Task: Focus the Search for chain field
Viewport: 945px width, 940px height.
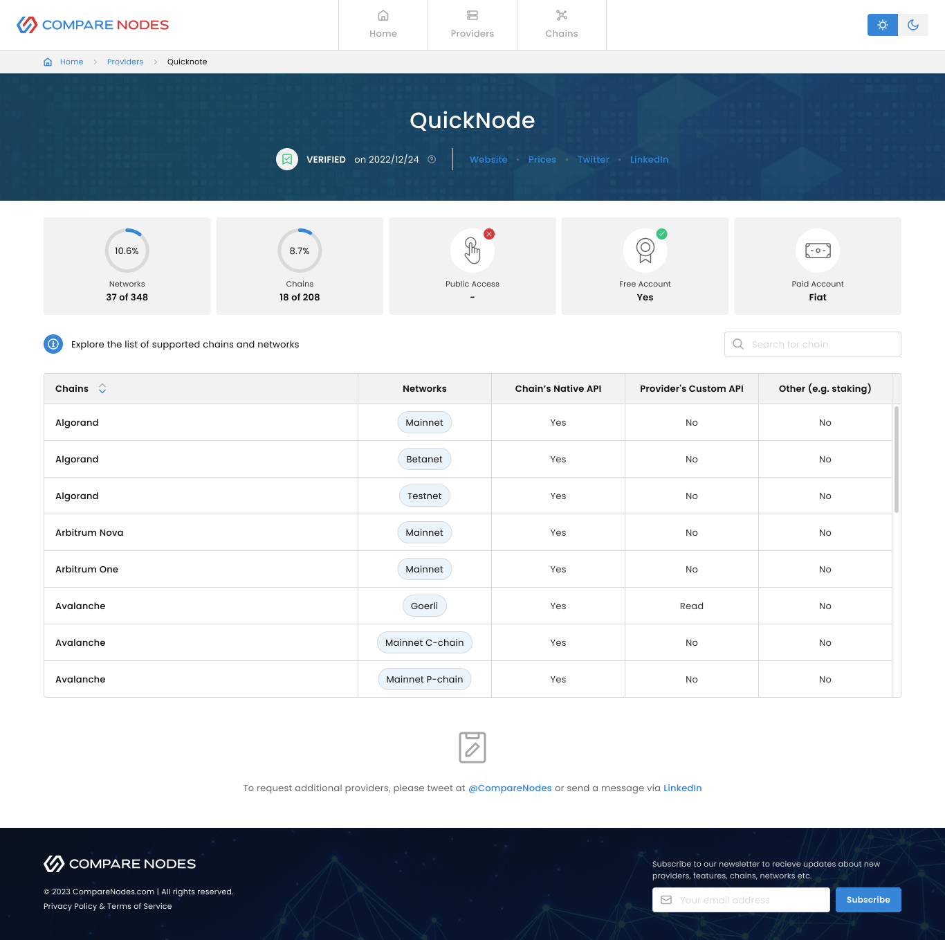Action: (x=813, y=344)
